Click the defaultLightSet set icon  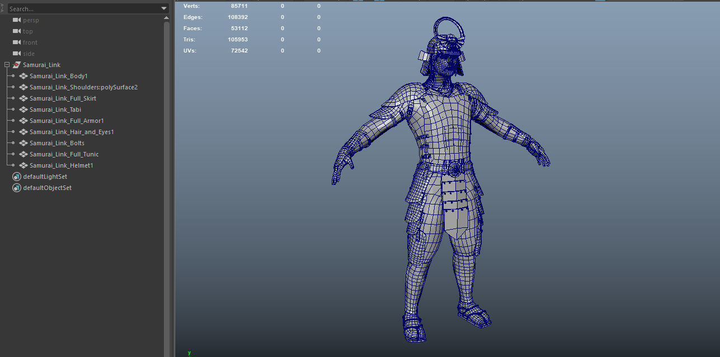[16, 177]
